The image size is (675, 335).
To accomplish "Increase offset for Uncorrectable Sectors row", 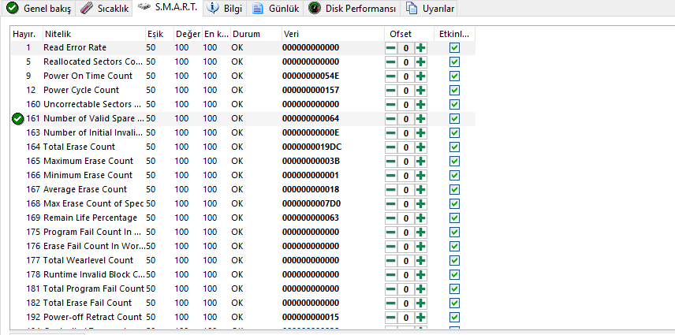I will (x=421, y=105).
